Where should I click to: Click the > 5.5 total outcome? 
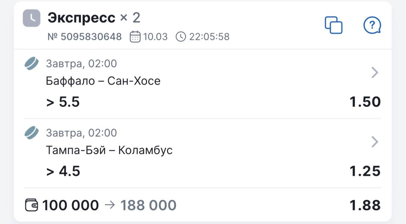pos(63,102)
